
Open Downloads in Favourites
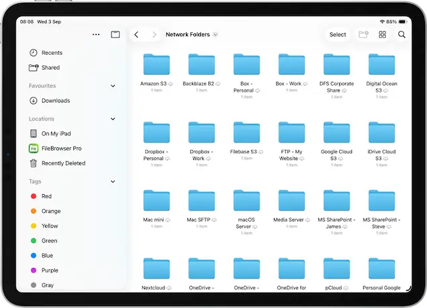pos(55,100)
